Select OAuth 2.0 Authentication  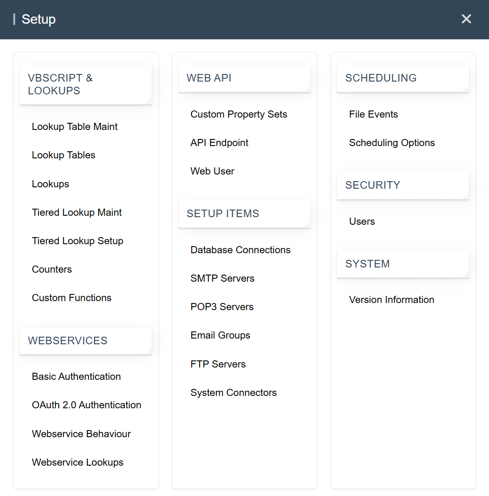(x=86, y=405)
